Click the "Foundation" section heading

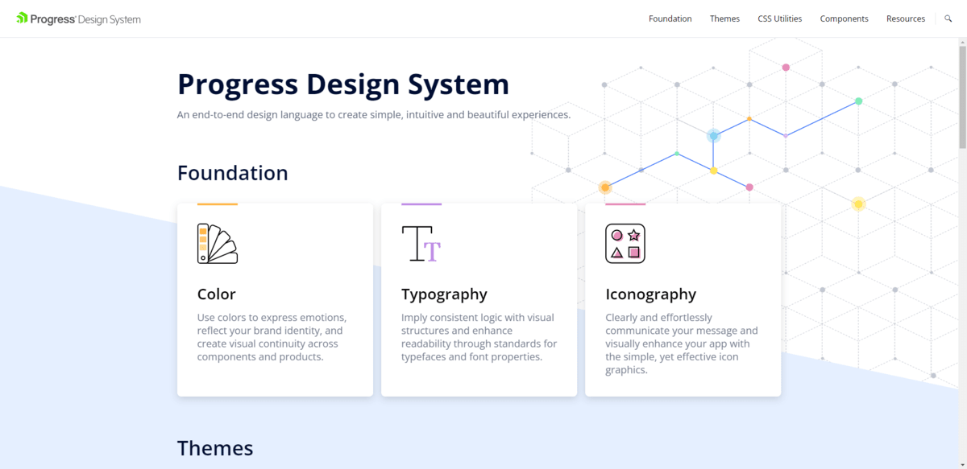point(233,173)
